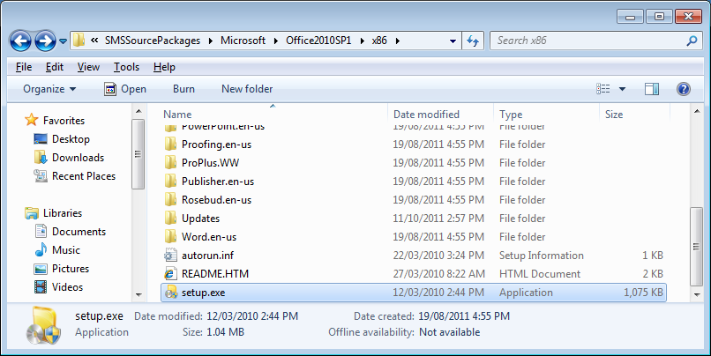Image resolution: width=711 pixels, height=356 pixels.
Task: Select the Publisher.en-us folder icon
Action: [170, 182]
